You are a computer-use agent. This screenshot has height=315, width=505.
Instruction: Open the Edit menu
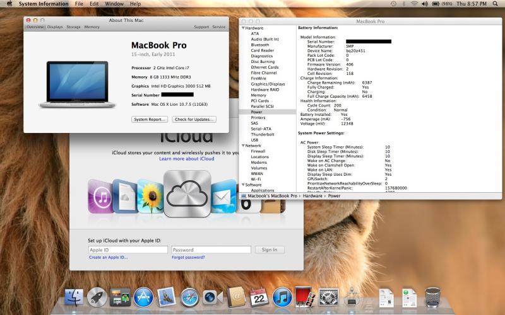94,4
